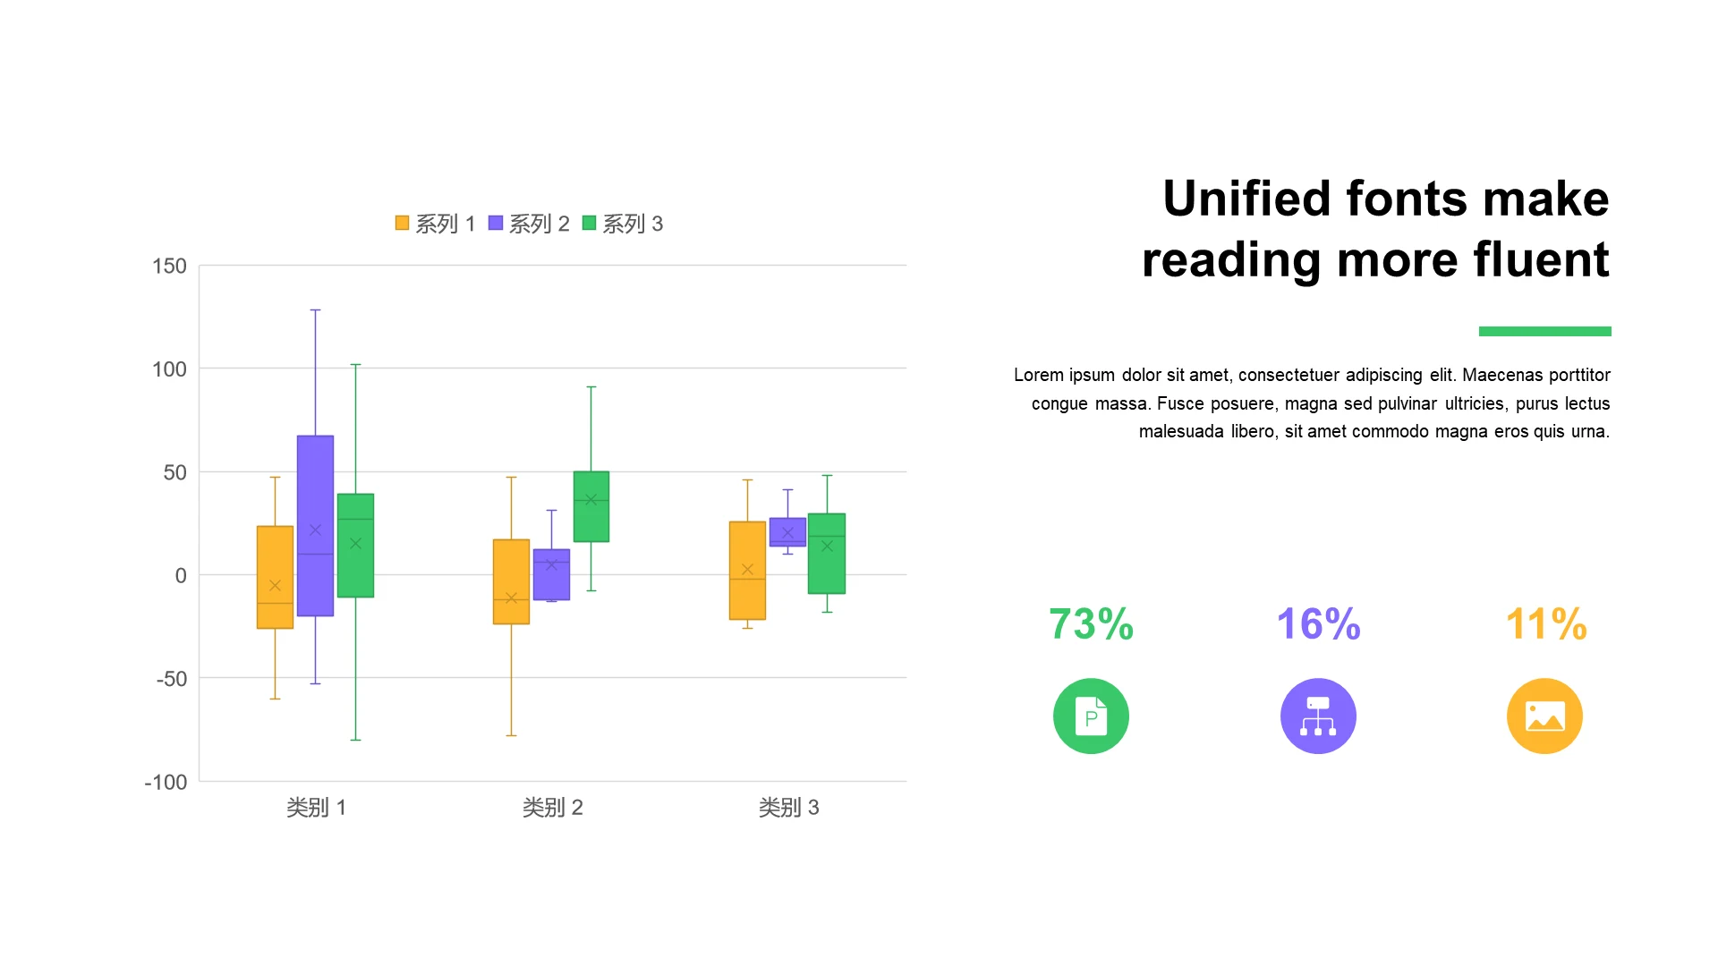The height and width of the screenshot is (966, 1718).
Task: Click the 73% green percentage text
Action: tap(1091, 624)
